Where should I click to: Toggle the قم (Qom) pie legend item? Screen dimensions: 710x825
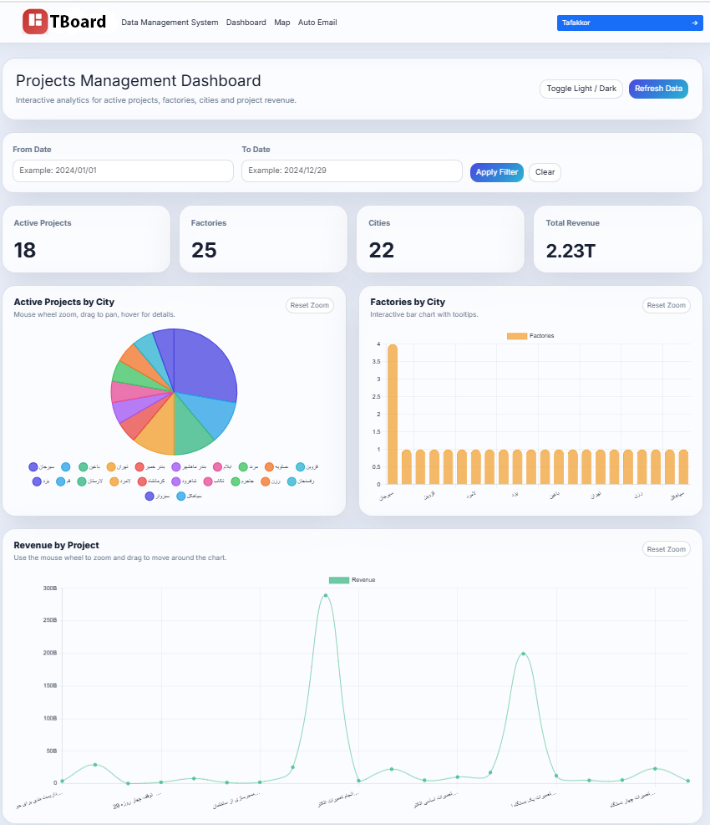click(x=63, y=481)
